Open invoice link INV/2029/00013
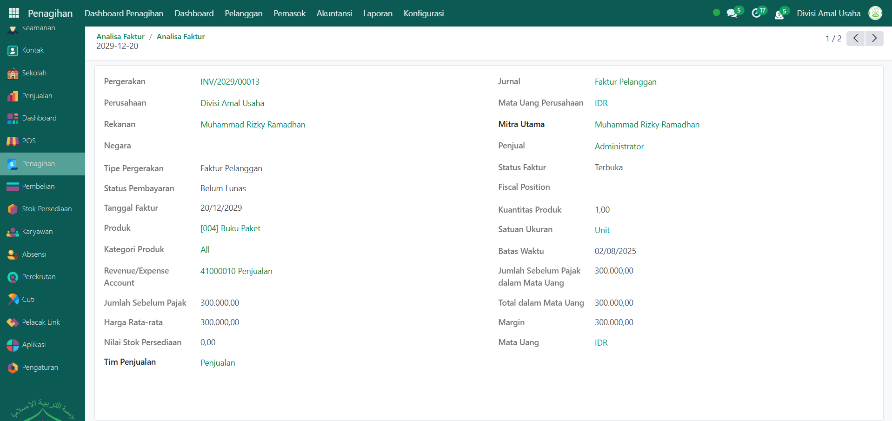The width and height of the screenshot is (892, 421). coord(230,82)
